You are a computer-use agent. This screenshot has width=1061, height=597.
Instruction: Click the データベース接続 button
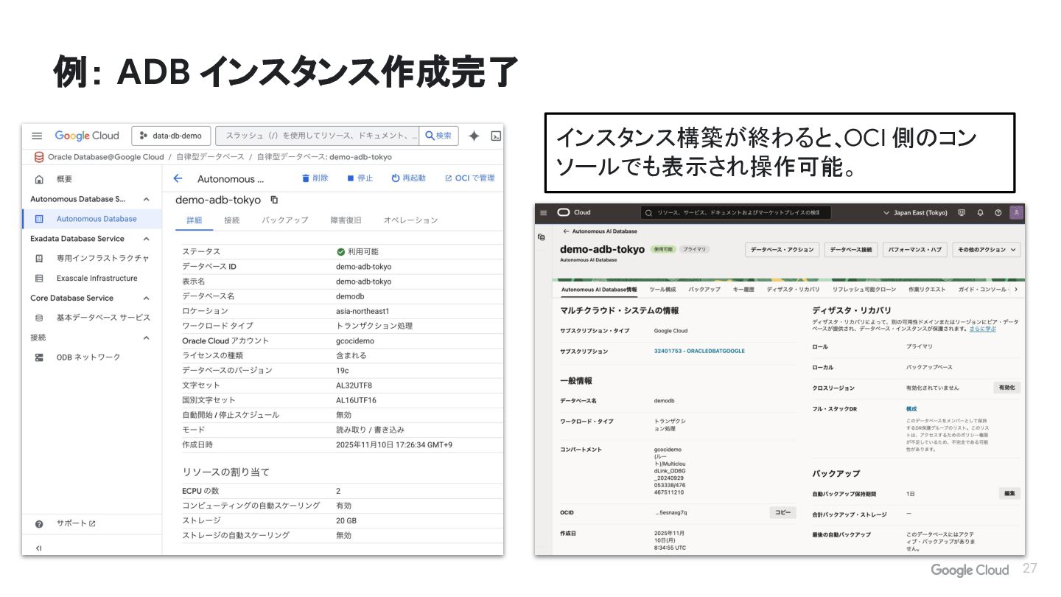pyautogui.click(x=851, y=250)
